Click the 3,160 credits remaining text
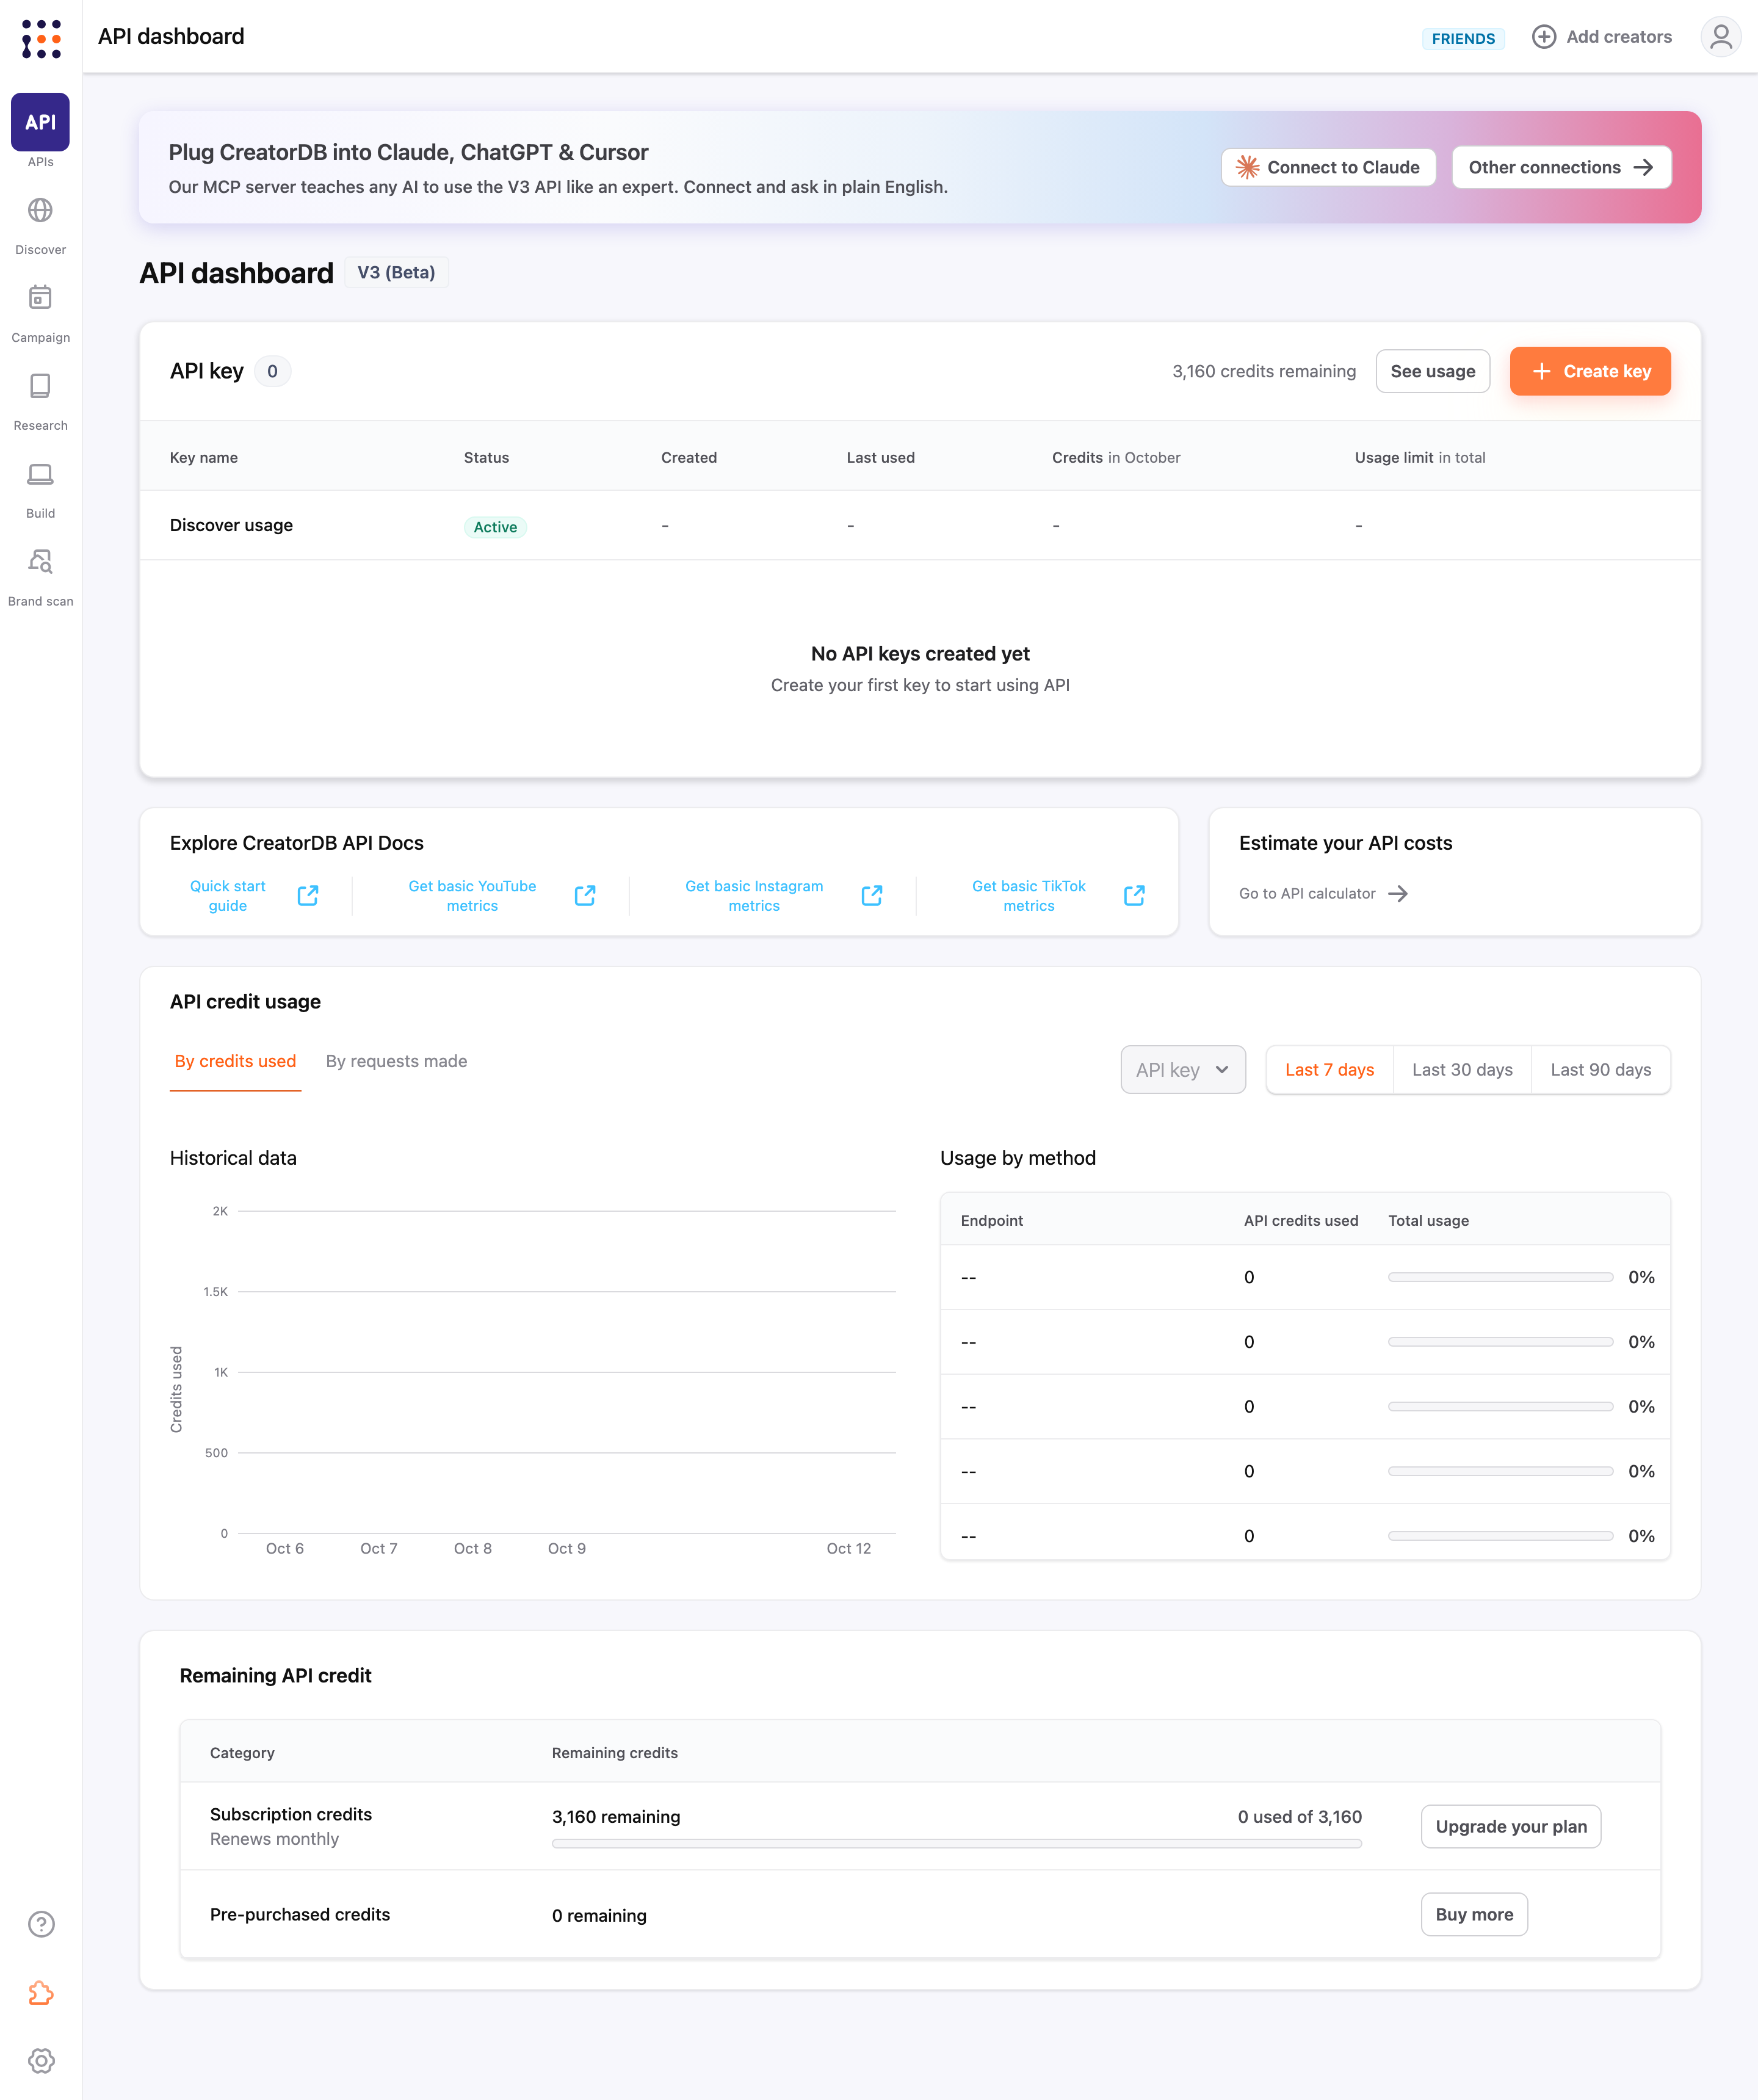Image resolution: width=1758 pixels, height=2100 pixels. (1264, 371)
